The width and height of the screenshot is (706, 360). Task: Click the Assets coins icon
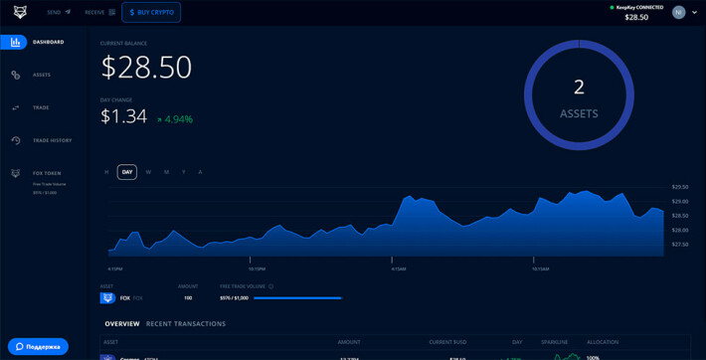coord(15,75)
